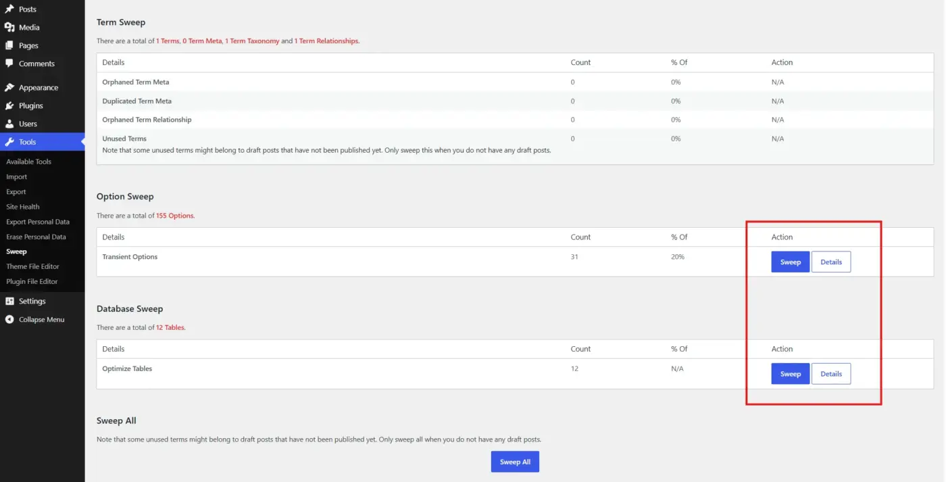Click the Duplicated Term Meta row label
This screenshot has height=482, width=946.
137,101
